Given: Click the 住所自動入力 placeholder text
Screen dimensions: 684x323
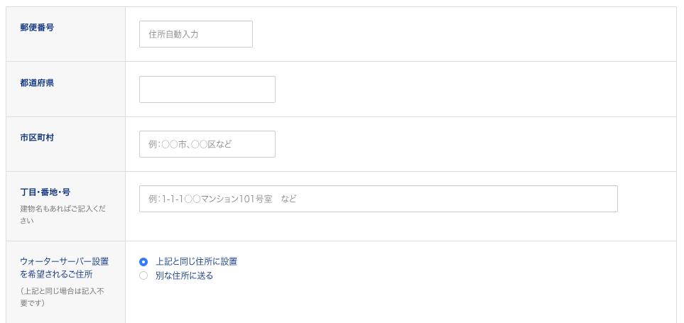Looking at the screenshot, I should [173, 35].
